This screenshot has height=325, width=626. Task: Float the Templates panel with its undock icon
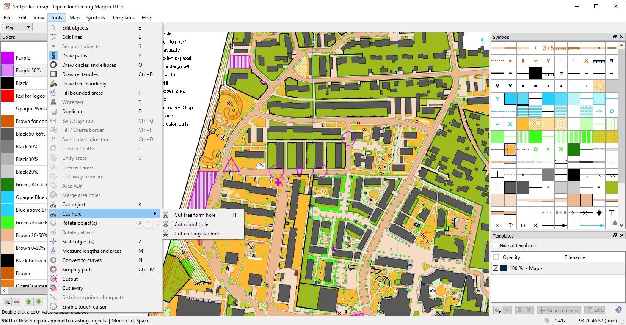coord(615,235)
